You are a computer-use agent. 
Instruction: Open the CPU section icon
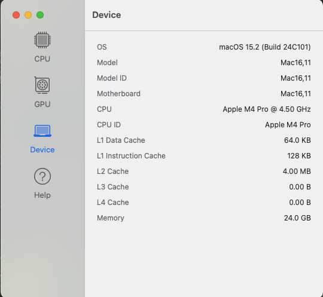pyautogui.click(x=42, y=40)
